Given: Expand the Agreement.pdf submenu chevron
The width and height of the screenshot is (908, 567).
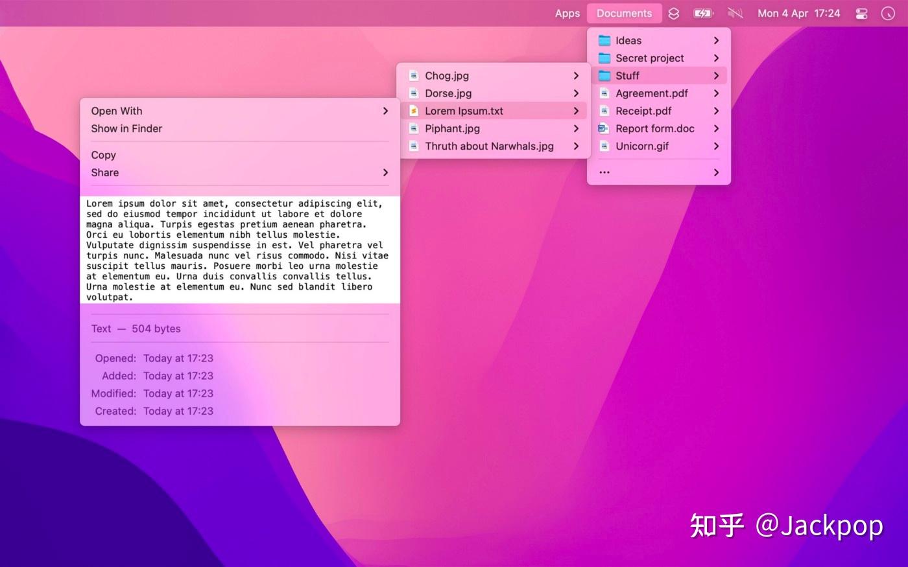Looking at the screenshot, I should click(716, 93).
